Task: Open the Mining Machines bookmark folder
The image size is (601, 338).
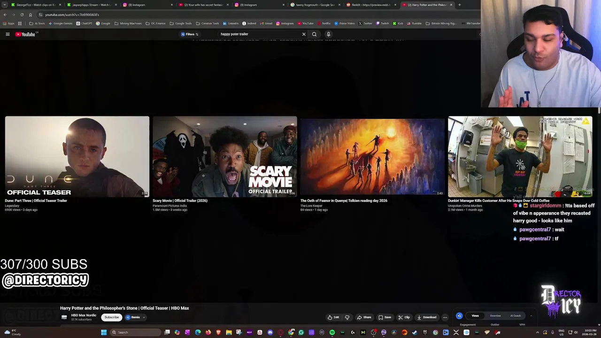Action: [x=128, y=23]
